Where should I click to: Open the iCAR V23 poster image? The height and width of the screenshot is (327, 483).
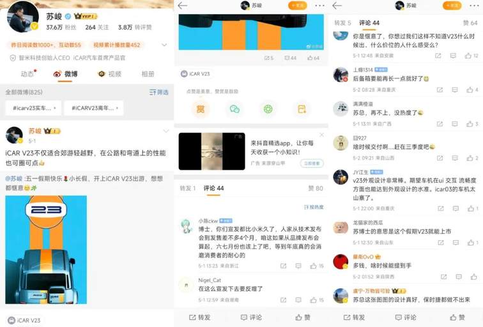[46, 250]
